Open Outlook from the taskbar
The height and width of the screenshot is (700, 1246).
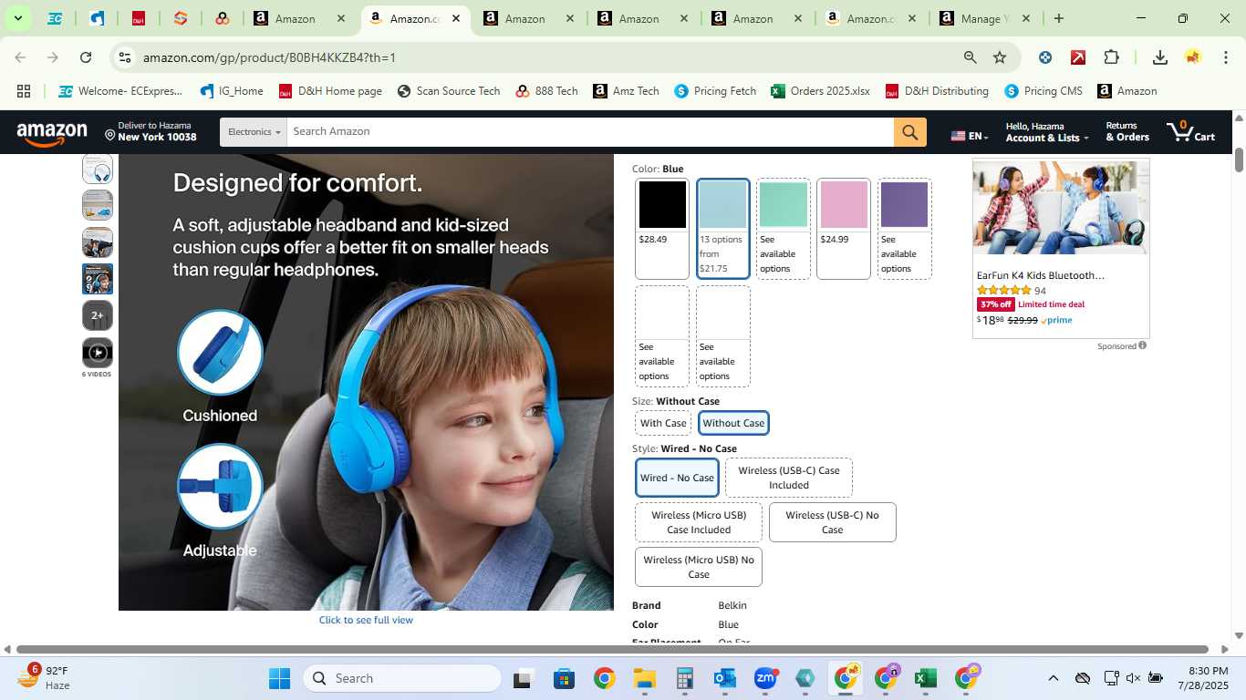725,678
